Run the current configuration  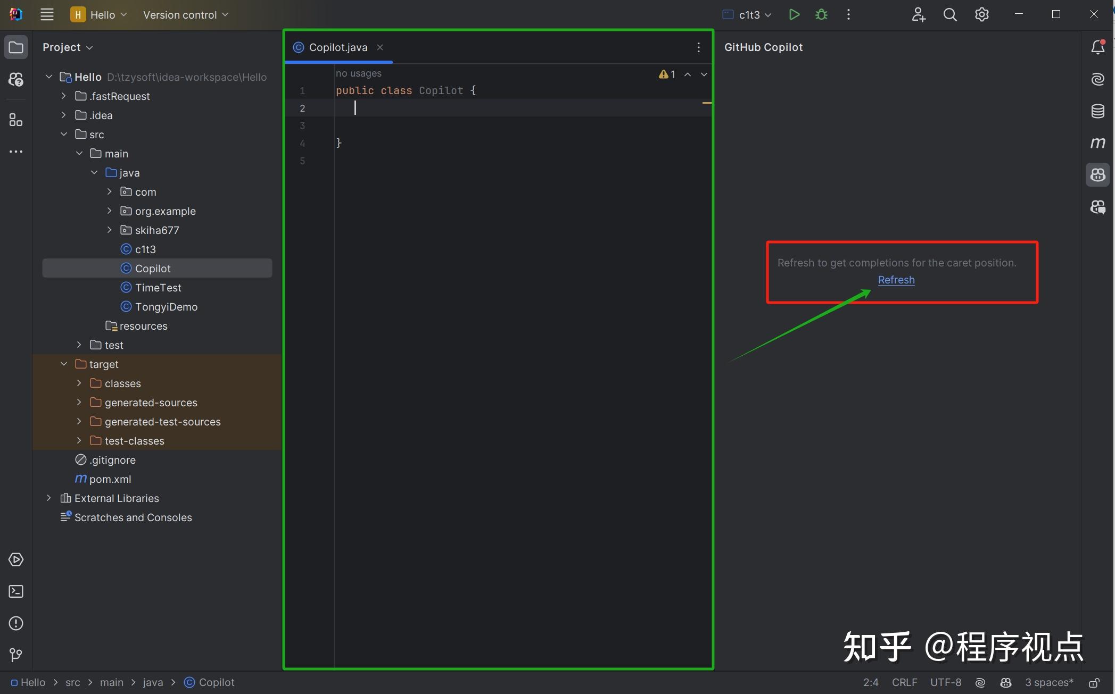[x=794, y=14]
